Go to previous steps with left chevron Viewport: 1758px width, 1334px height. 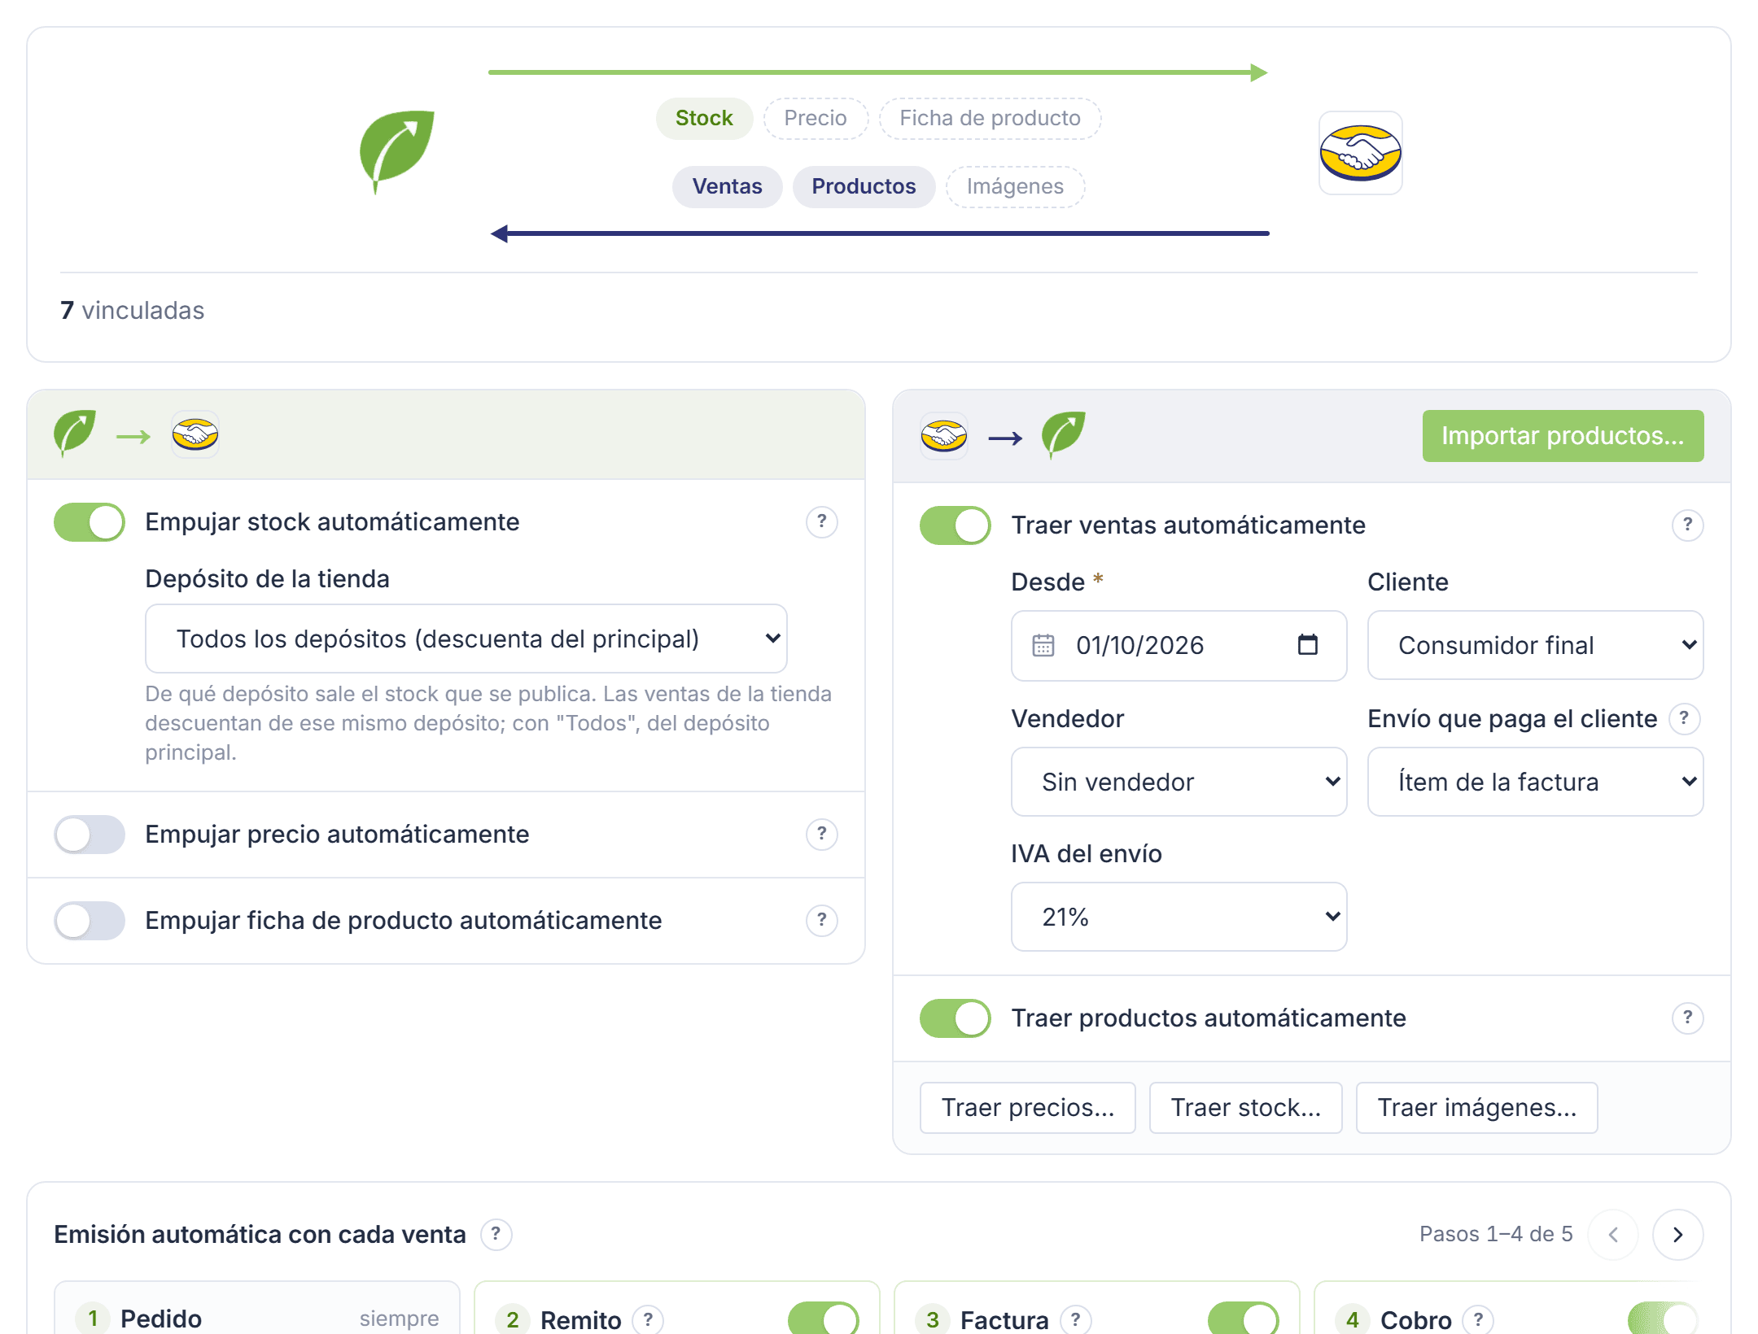point(1612,1234)
